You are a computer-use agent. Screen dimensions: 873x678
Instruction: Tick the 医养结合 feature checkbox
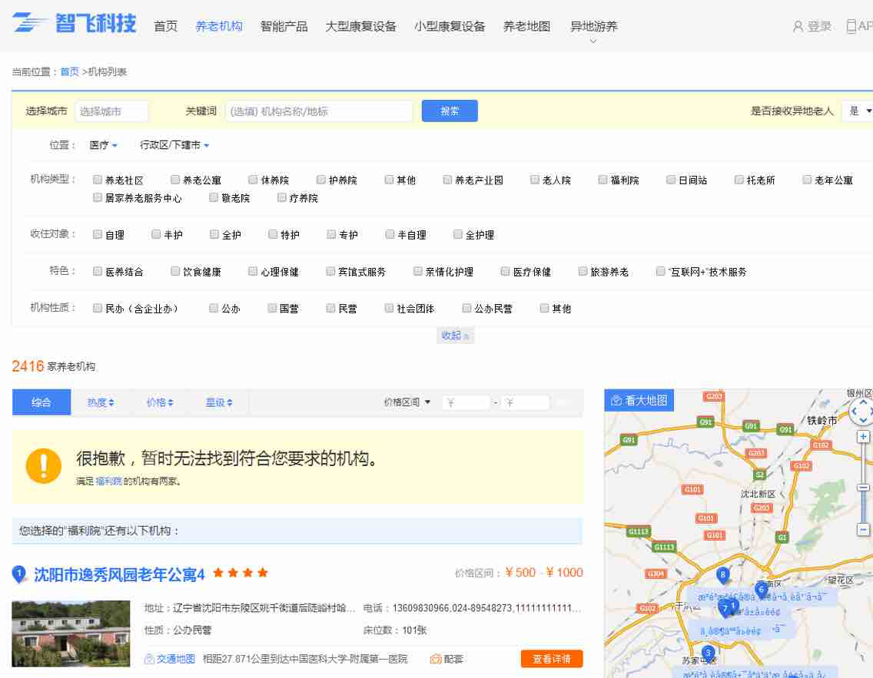(98, 271)
